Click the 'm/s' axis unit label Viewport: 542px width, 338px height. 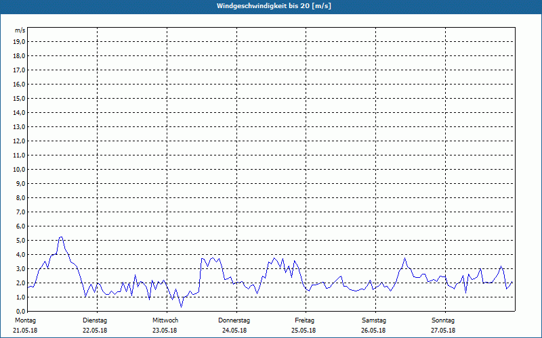20,30
